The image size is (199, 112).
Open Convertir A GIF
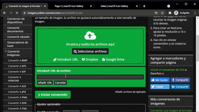click(x=17, y=72)
